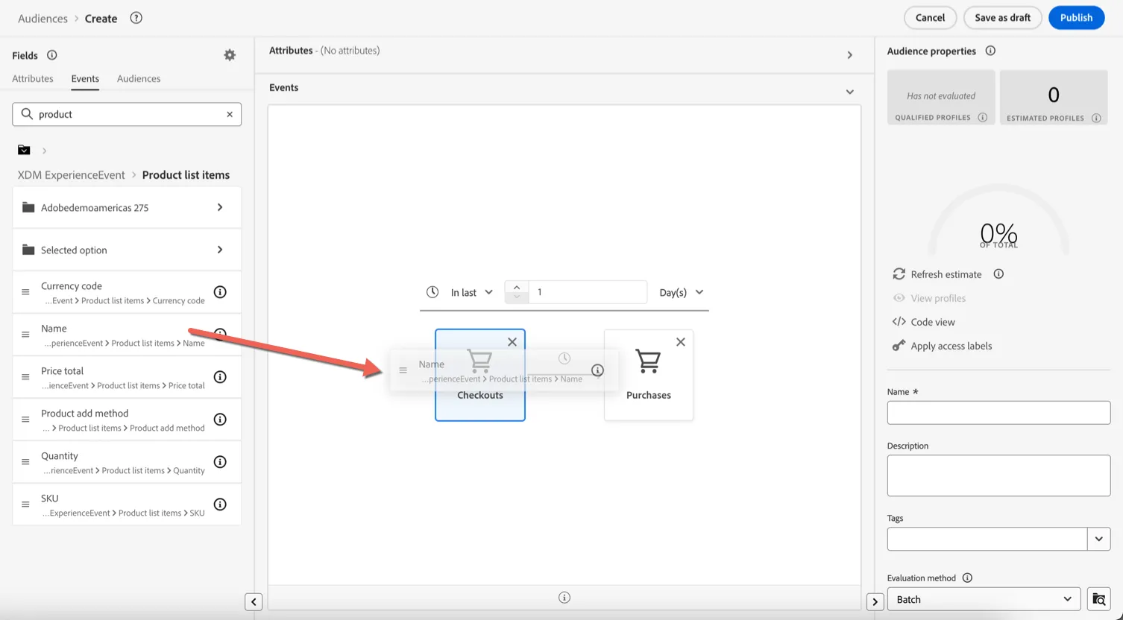Show info for Qualified Profiles
The height and width of the screenshot is (620, 1123).
point(983,118)
